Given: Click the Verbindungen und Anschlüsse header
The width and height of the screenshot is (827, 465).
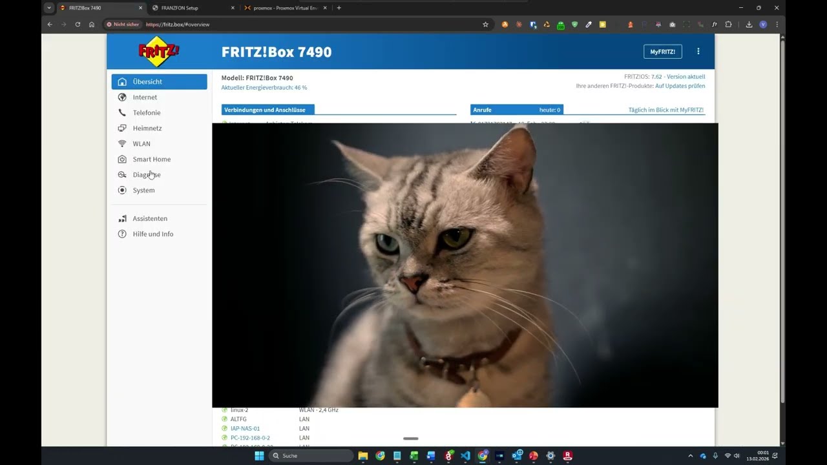Looking at the screenshot, I should point(268,110).
